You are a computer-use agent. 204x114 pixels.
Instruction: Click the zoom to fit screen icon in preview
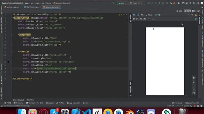click(x=193, y=93)
